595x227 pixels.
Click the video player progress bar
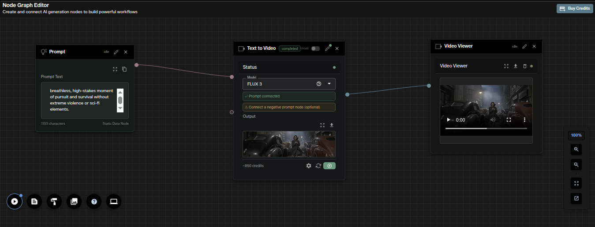tap(486, 128)
